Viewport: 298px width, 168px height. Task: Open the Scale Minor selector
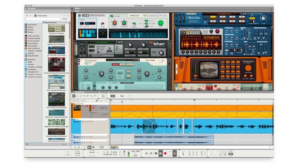tap(90, 23)
